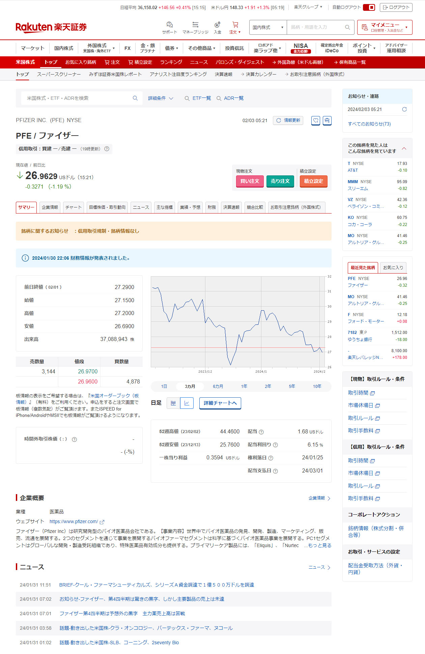Open the サポート icon in header

[x=169, y=25]
